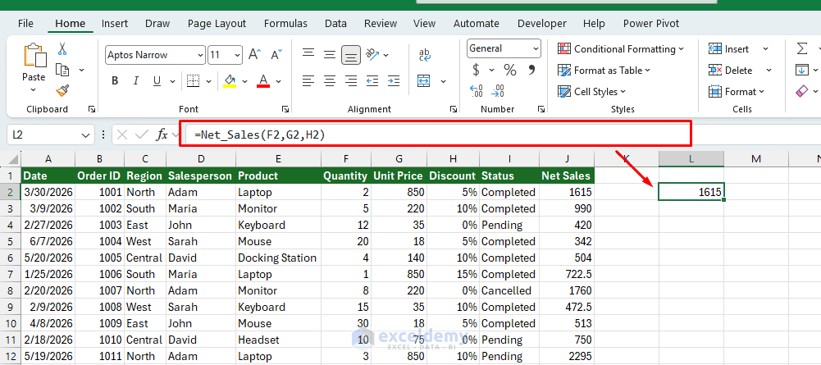Viewport: 821px width, 365px height.
Task: Expand the Merge & Center options arrow
Action: click(x=443, y=82)
